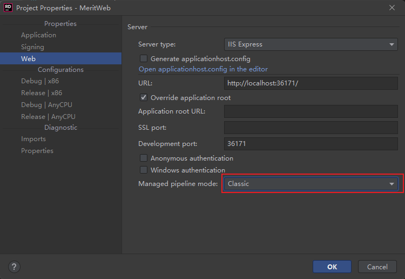Open the Signing properties page
The image size is (405, 279).
click(x=32, y=47)
